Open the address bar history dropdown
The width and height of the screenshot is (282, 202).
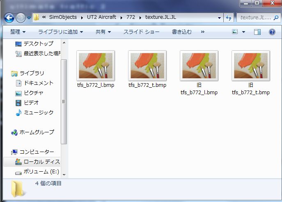[219, 18]
